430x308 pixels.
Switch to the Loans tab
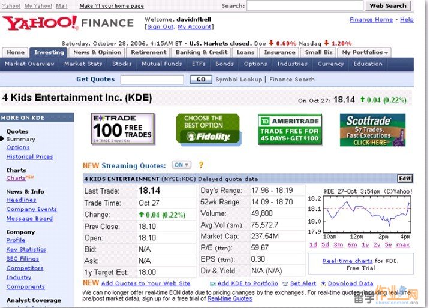click(245, 52)
